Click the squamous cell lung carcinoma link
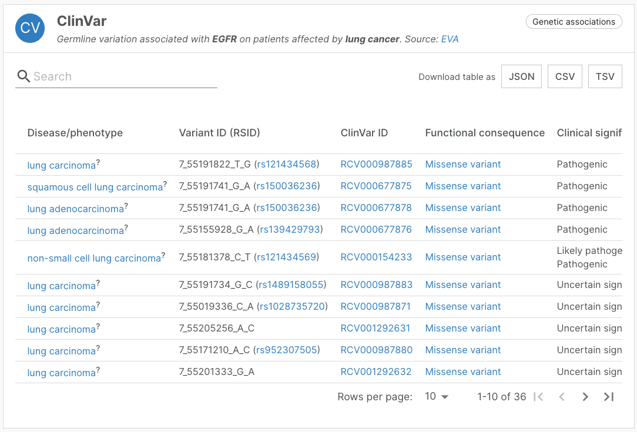Viewport: 637px width, 432px height. [x=94, y=186]
